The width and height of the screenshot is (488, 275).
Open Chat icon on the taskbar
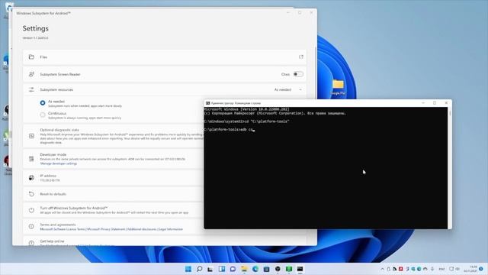(233, 269)
